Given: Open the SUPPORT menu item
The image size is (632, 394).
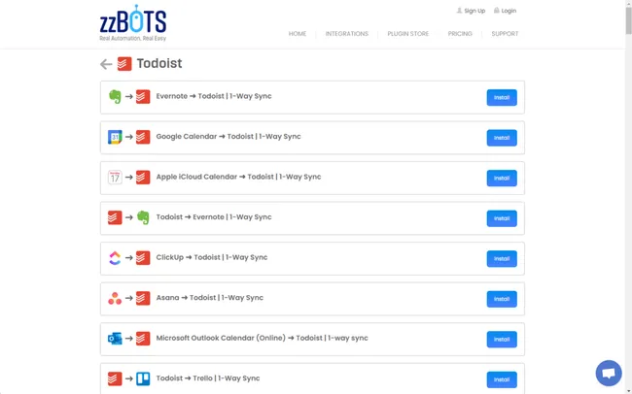Looking at the screenshot, I should [x=505, y=34].
